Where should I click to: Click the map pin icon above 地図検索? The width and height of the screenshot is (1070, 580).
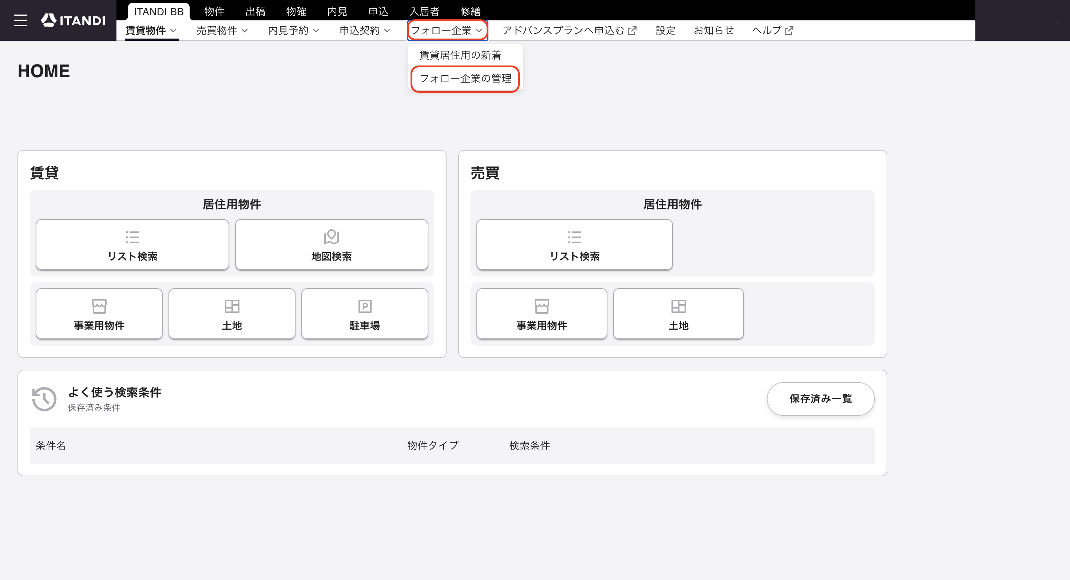(332, 237)
